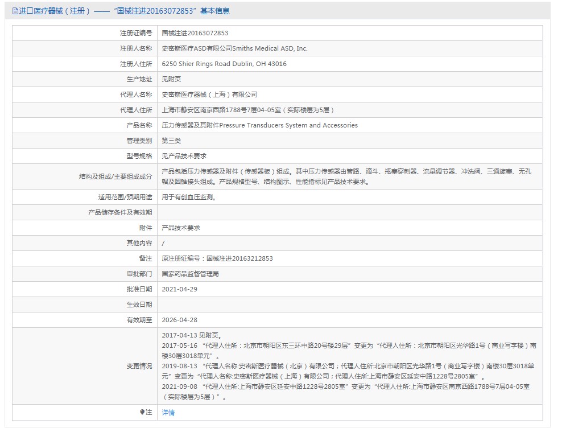The width and height of the screenshot is (566, 436).
Task: Select change entry dated 2021-09-08
Action: (345, 392)
